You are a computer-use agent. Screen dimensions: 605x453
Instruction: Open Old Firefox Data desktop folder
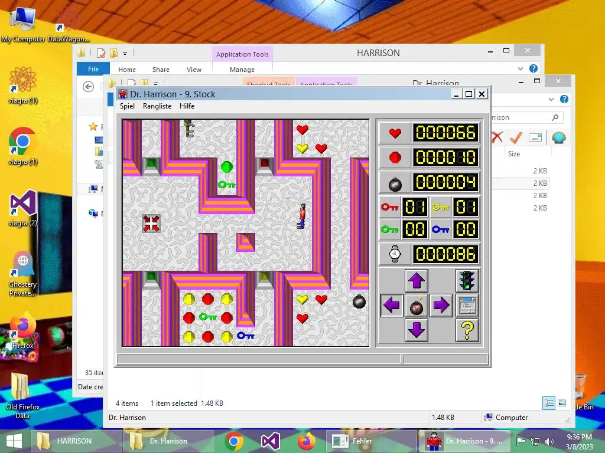tap(23, 396)
